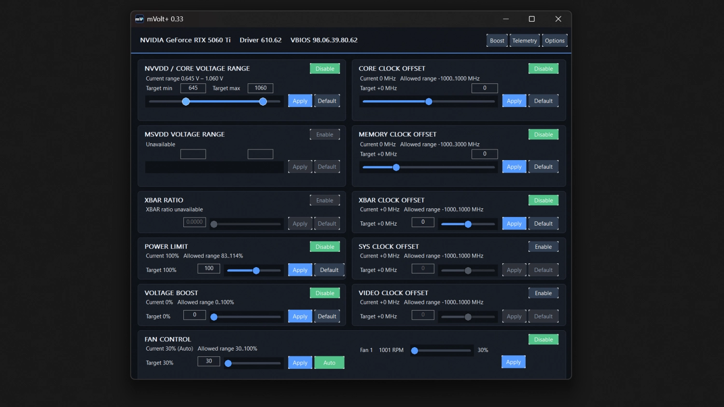Screen dimensions: 724x407
Task: Disable the NVVDD / Core Voltage Range control
Action: click(325, 68)
